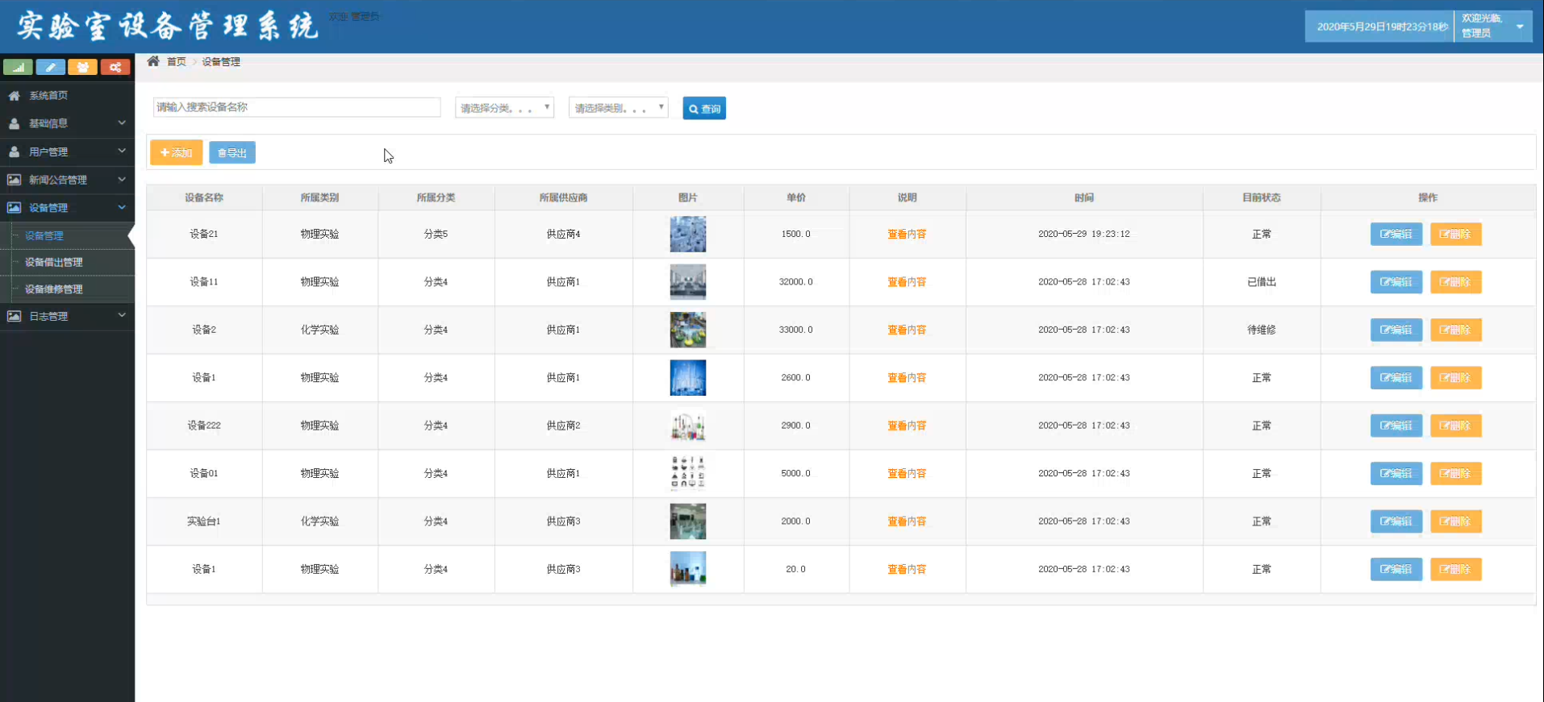Open the thumbnail image of 设备222
This screenshot has height=702, width=1544.
(688, 426)
